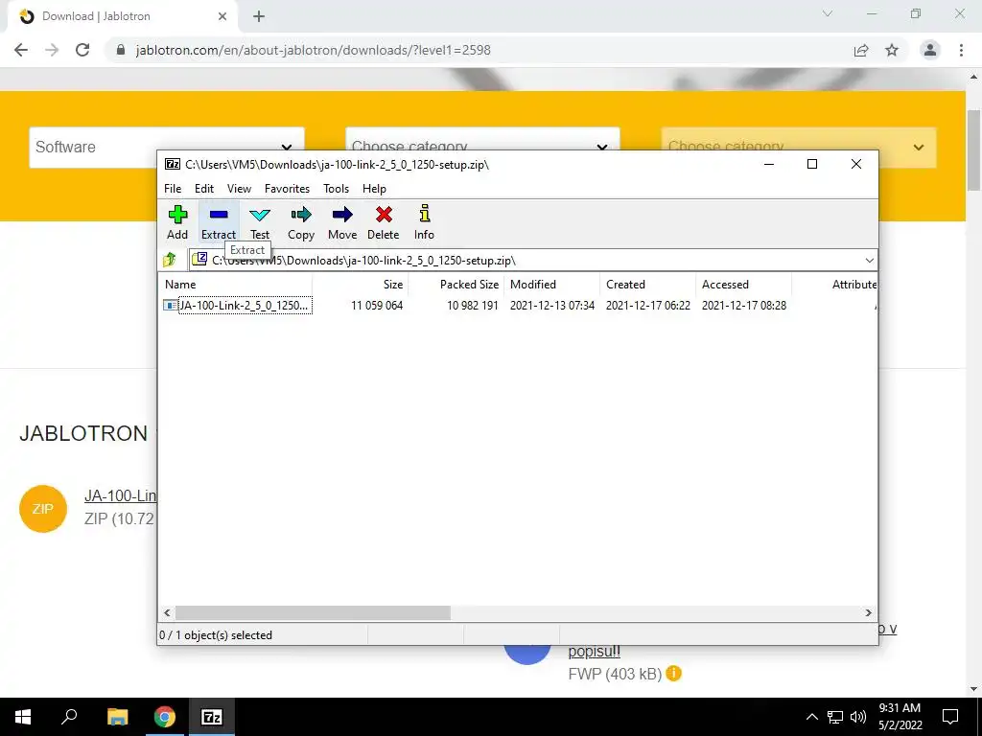Open the Windows Start menu

23,717
